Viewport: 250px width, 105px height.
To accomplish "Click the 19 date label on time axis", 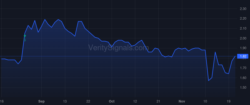I will (229, 101).
